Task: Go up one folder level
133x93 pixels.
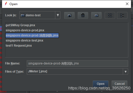Action: 69,15
